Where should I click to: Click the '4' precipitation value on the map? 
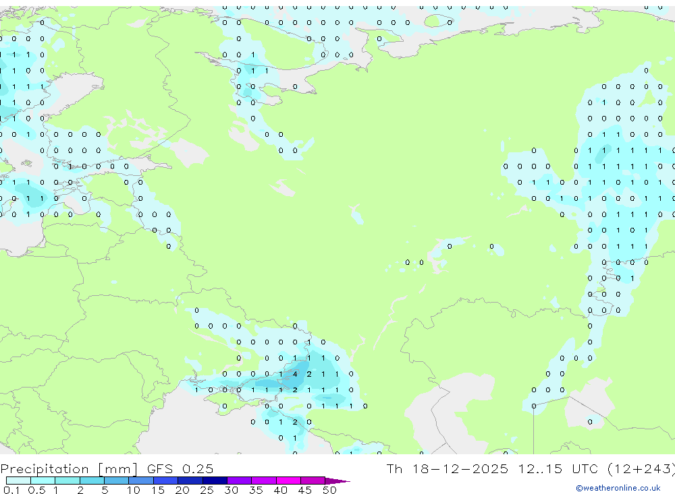pos(295,374)
